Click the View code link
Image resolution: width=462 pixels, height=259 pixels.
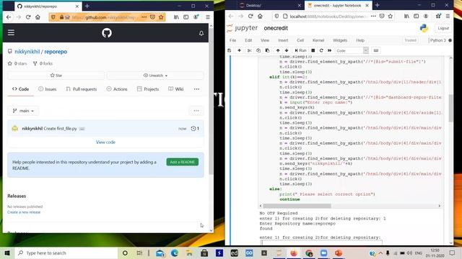click(105, 142)
